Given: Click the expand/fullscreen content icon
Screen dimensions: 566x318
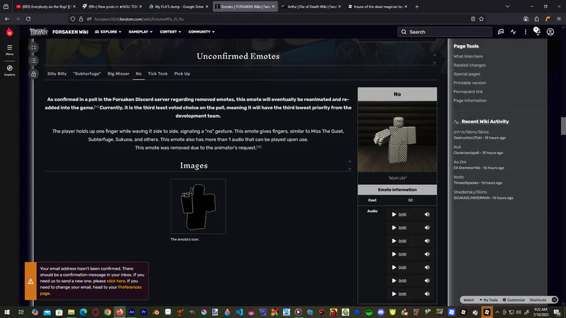Looking at the screenshot, I should tap(33, 47).
